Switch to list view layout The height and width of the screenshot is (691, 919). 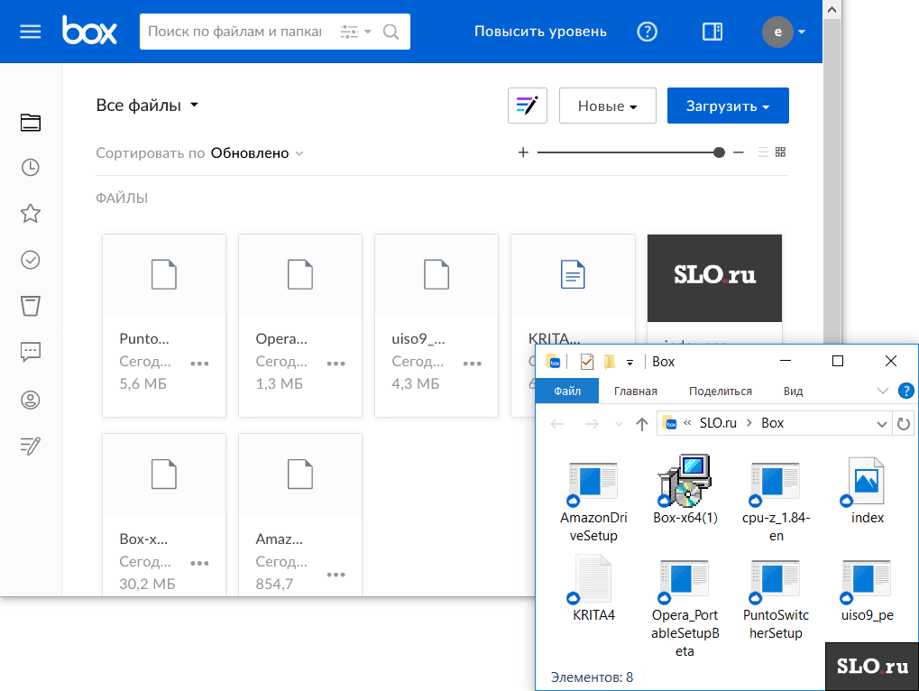[x=763, y=152]
